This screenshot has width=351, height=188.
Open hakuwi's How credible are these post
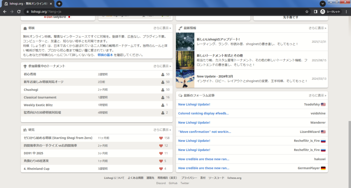point(204,159)
